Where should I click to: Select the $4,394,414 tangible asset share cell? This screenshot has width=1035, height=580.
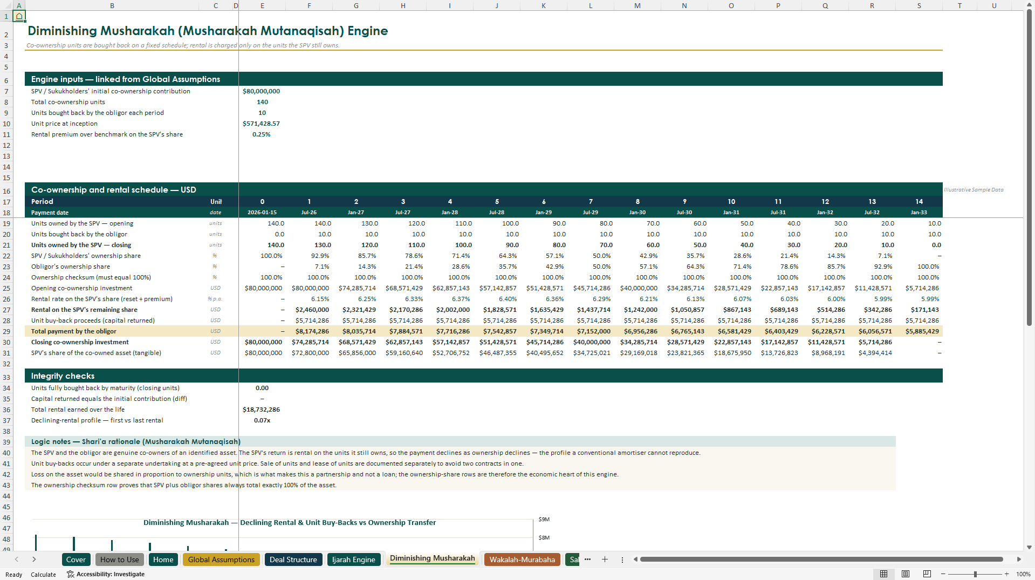pyautogui.click(x=872, y=353)
